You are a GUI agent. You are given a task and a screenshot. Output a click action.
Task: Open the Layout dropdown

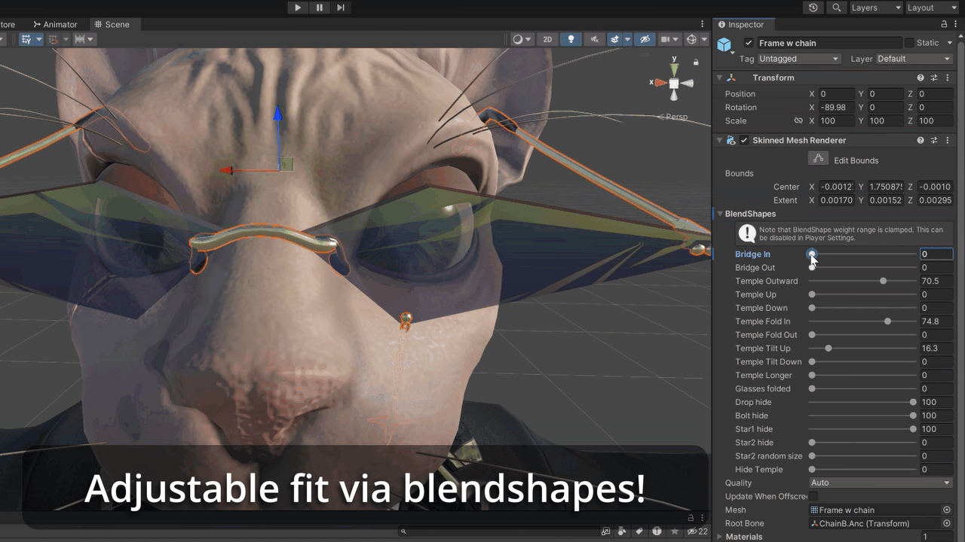(x=932, y=8)
